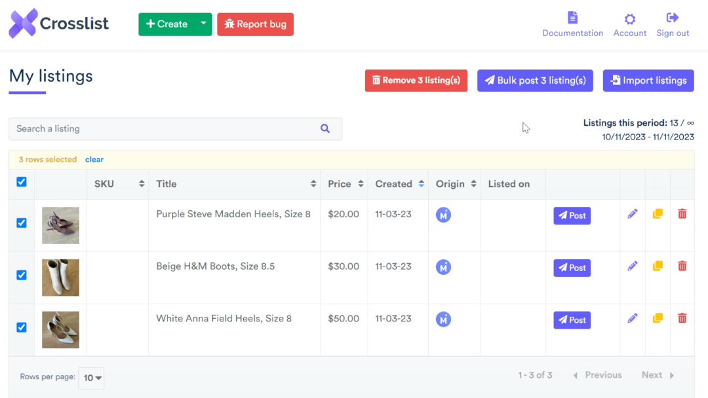Image resolution: width=708 pixels, height=398 pixels.
Task: Open the Documentation page
Action: coord(572,24)
